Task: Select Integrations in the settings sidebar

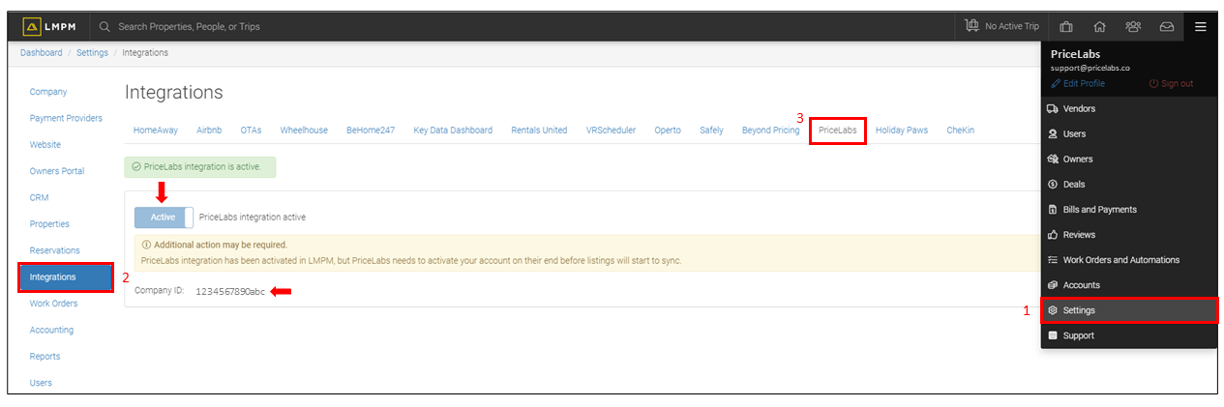Action: (66, 276)
